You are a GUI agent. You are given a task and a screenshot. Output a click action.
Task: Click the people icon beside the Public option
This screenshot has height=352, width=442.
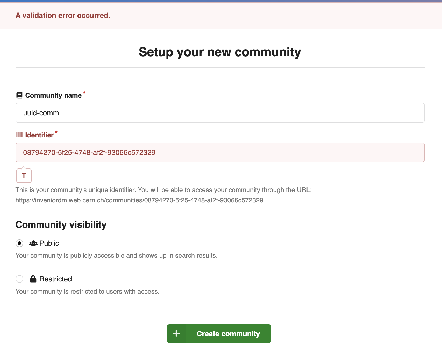click(x=33, y=243)
